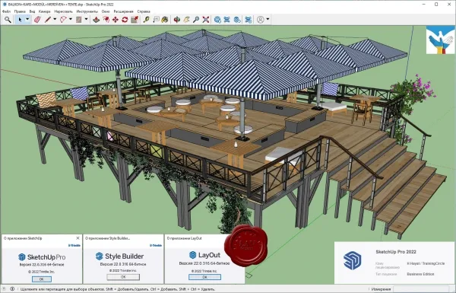456x293 pixels.
Task: Expand the Arc tool dropdown arrow
Action: 71,20
